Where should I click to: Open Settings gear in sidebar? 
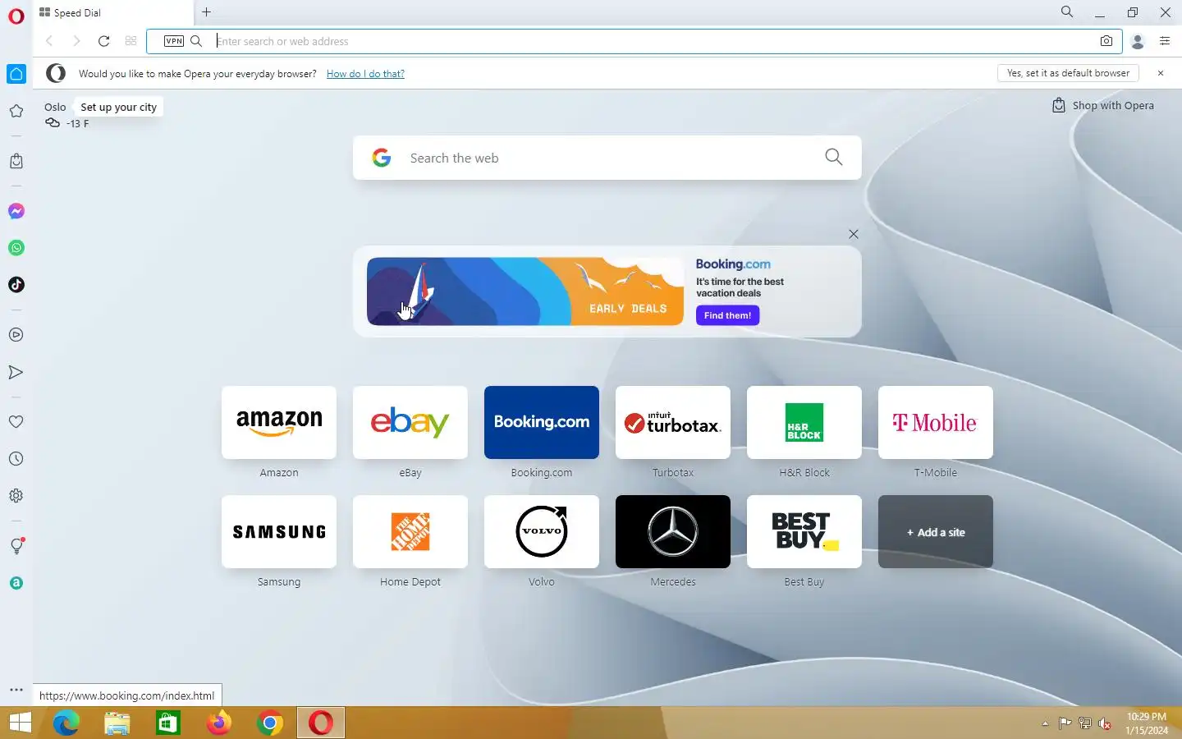pos(16,496)
